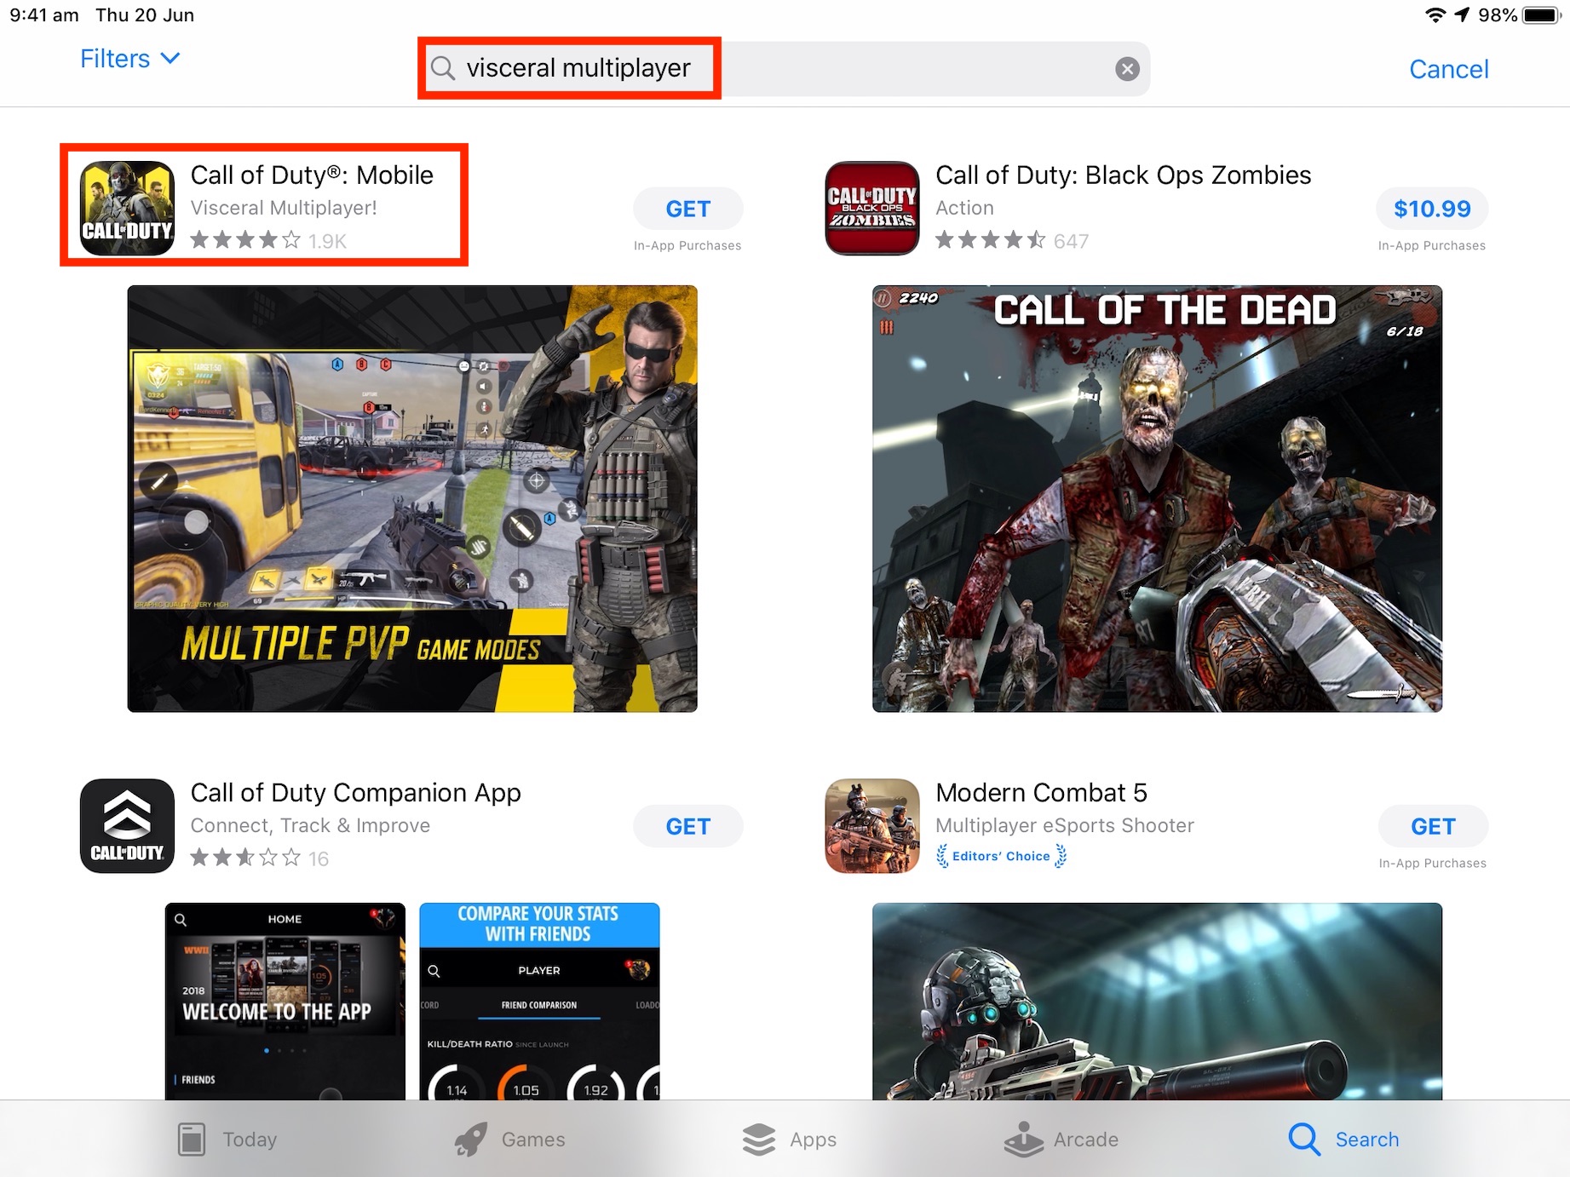Image resolution: width=1570 pixels, height=1177 pixels.
Task: Tap the "Connect, Track & Improve" subtitle
Action: click(310, 825)
